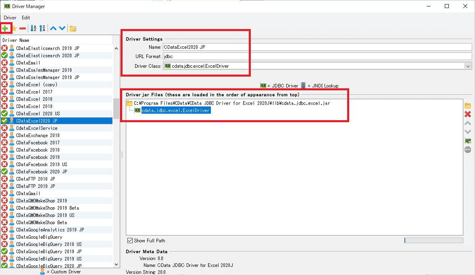This screenshot has width=475, height=275.
Task: Click user icon beside CDataFTP 2018 JP
Action: (12, 179)
